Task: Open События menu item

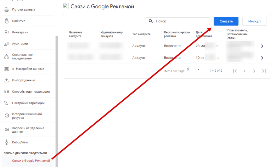Action: click(19, 21)
